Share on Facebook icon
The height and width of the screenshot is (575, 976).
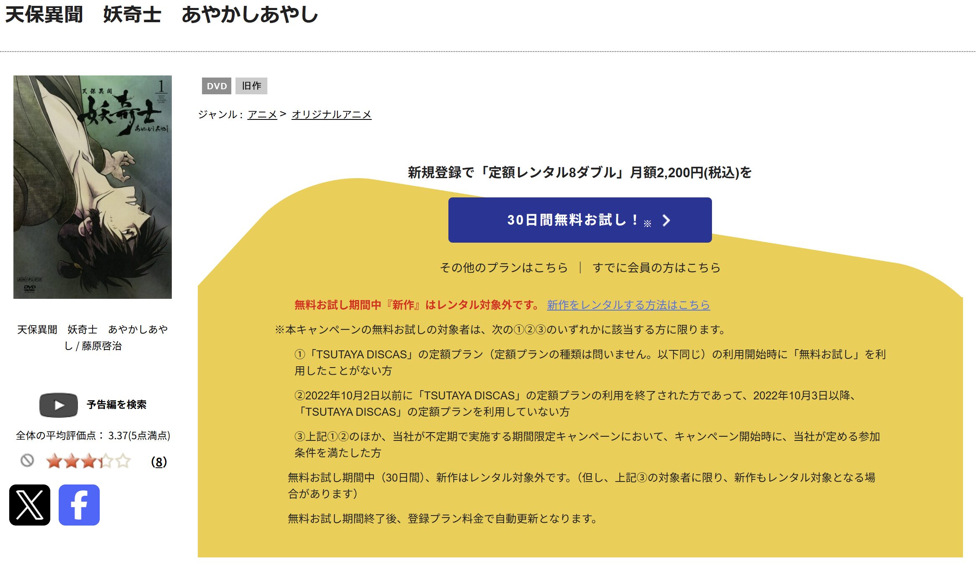coord(79,505)
